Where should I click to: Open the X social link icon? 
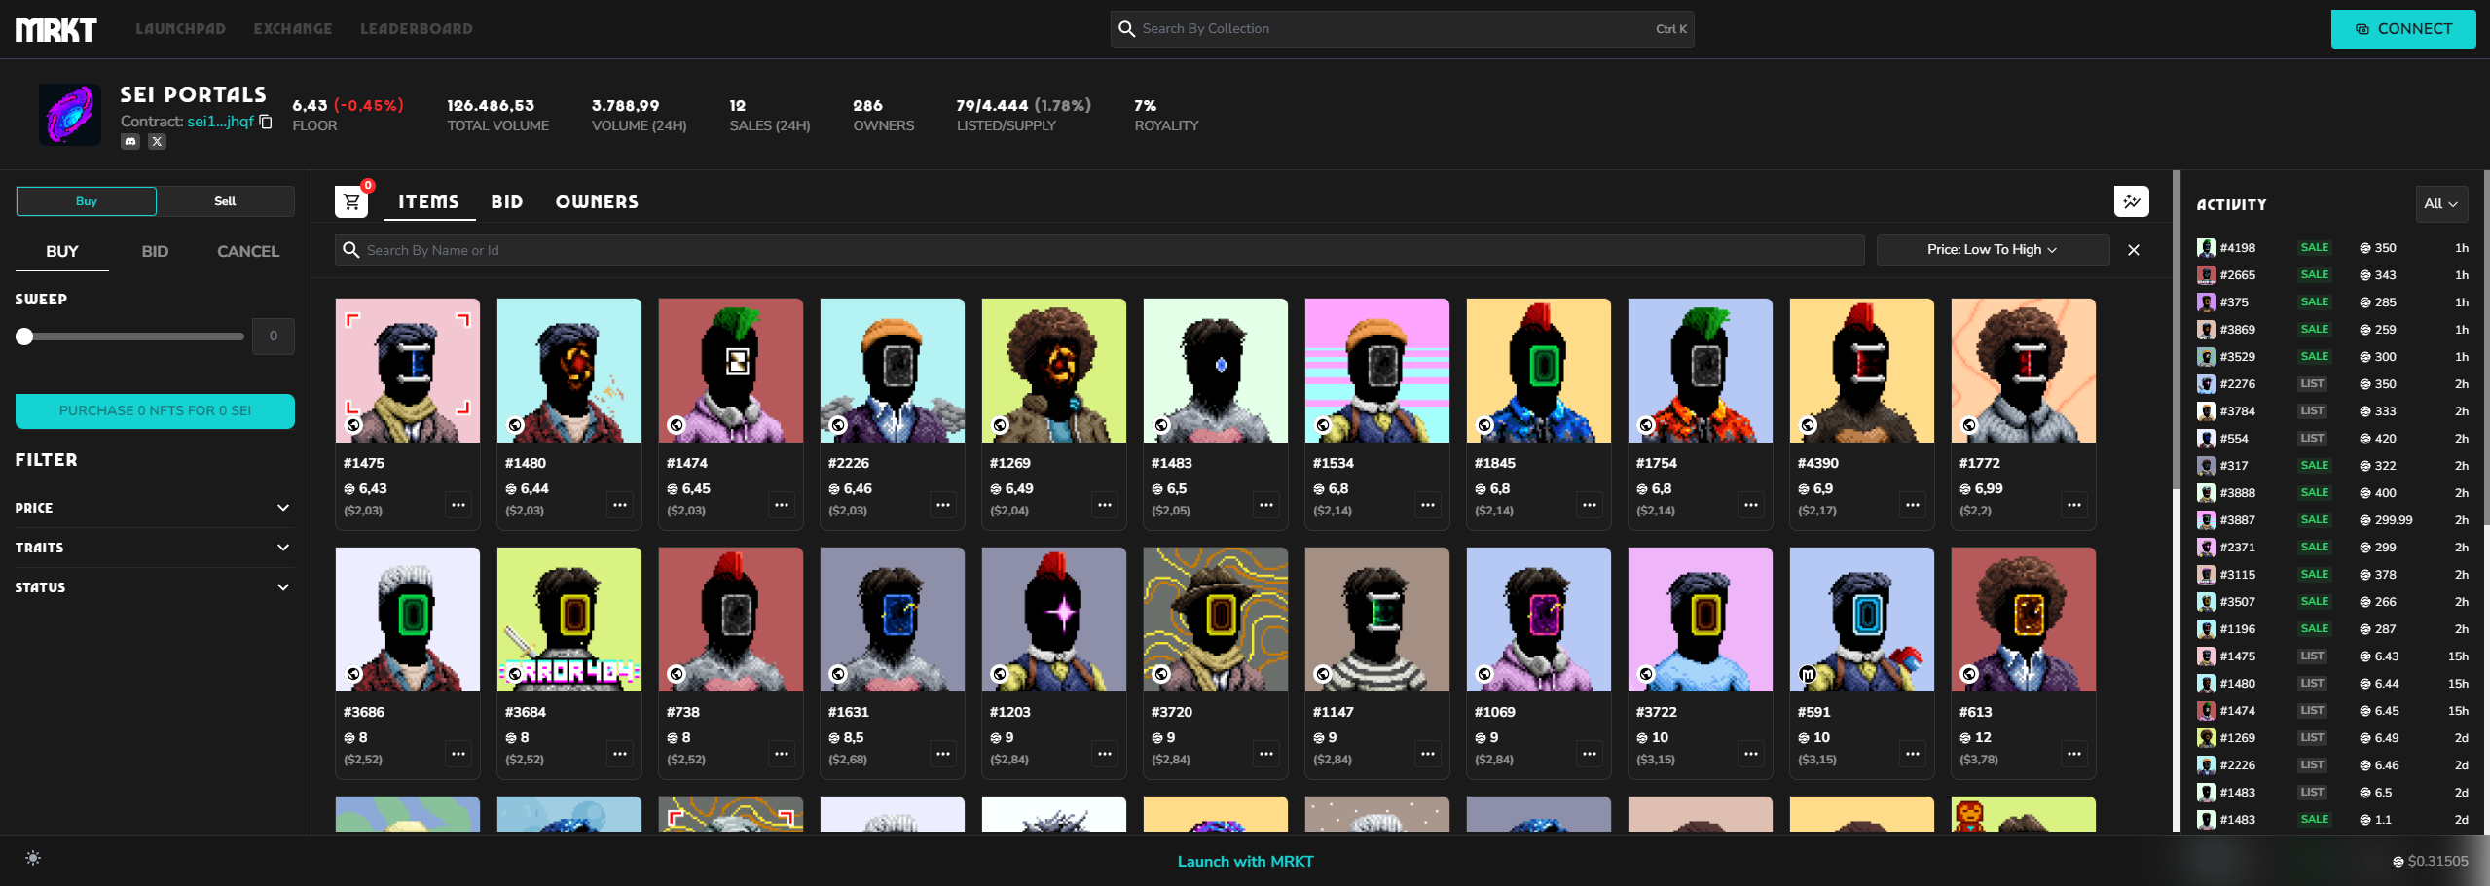[157, 142]
